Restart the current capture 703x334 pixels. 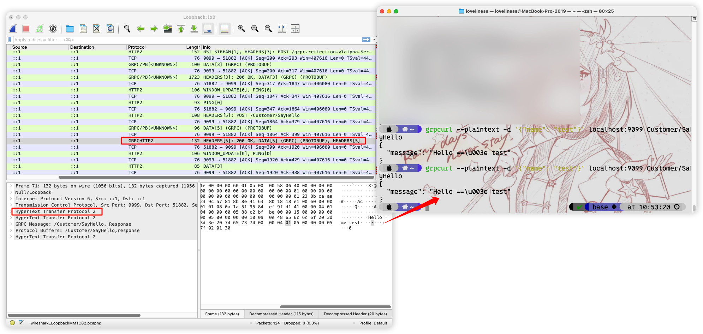click(40, 29)
